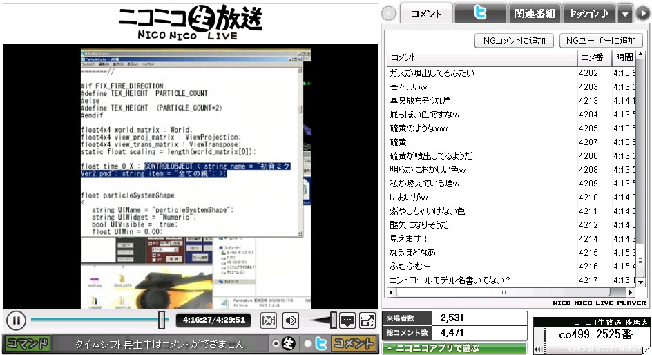Image resolution: width=652 pixels, height=355 pixels.
Task: Expand the tab list dropdown arrow
Action: 624,14
